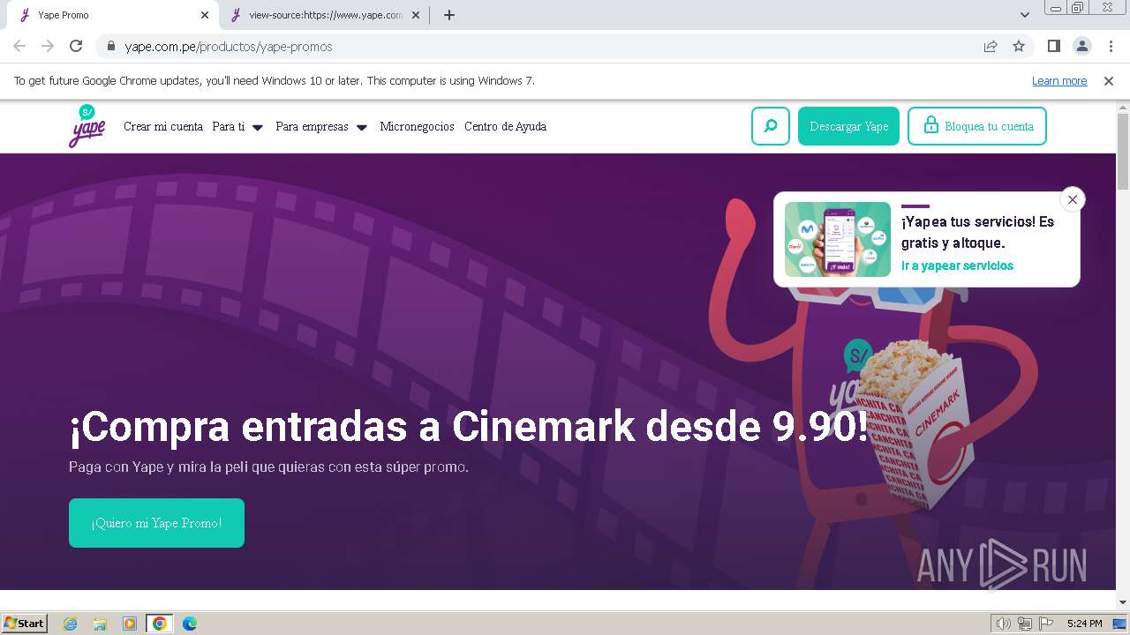Open the Windows Start menu

coord(25,624)
